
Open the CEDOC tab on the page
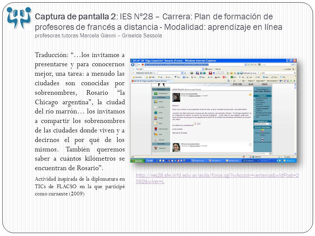click(264, 84)
